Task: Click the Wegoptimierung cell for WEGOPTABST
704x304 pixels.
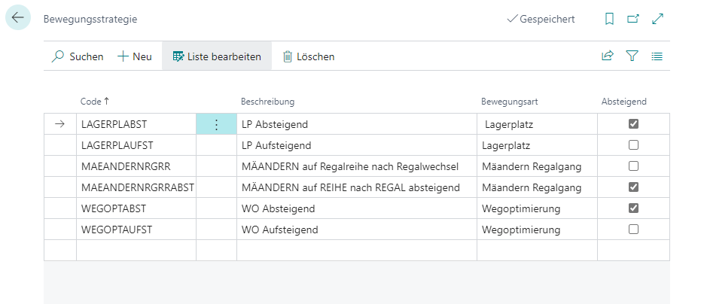Action: click(x=521, y=208)
